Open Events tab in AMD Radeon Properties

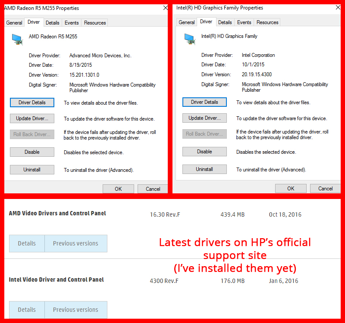tap(72, 23)
